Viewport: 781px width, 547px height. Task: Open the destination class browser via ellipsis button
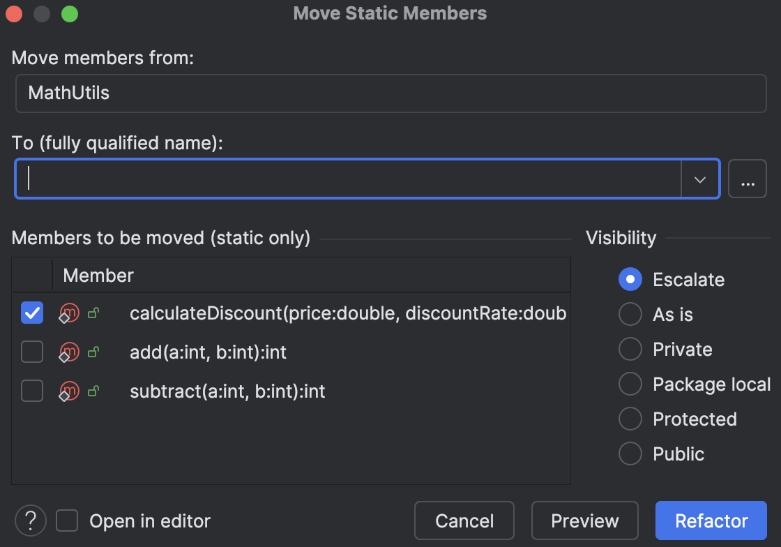point(748,179)
